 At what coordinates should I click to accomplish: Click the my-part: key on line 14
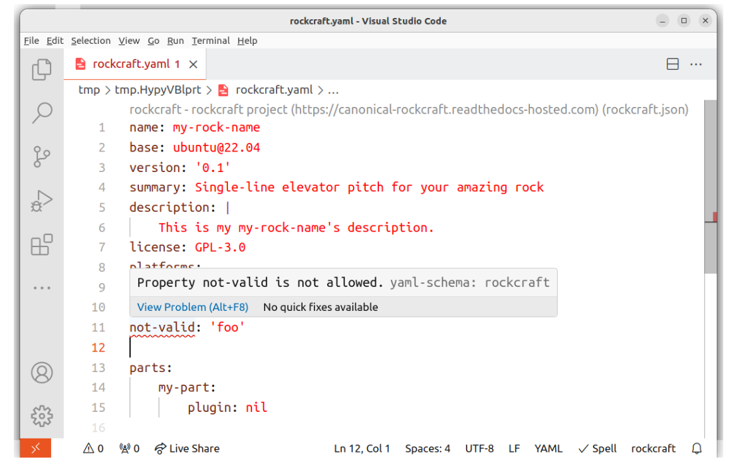click(x=187, y=388)
